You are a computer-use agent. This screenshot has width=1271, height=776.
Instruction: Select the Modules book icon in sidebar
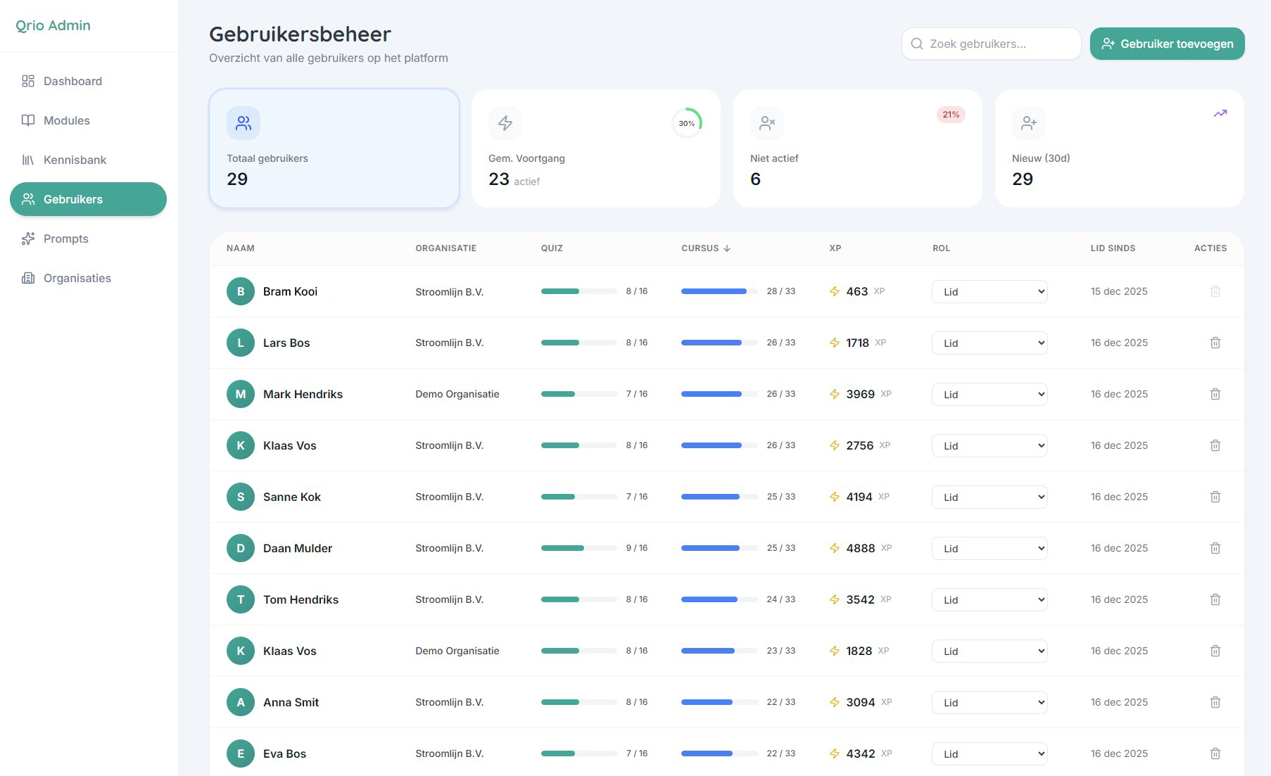tap(28, 120)
